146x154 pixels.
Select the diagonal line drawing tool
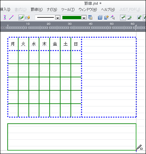point(11,18)
